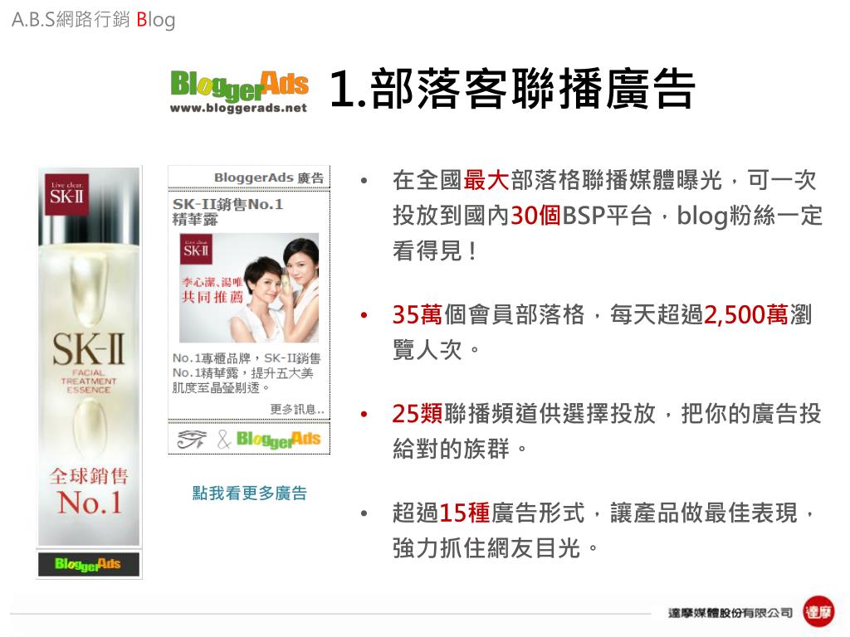Click the photo of the two women
Image resolution: width=850 pixels, height=637 pixels.
249,288
